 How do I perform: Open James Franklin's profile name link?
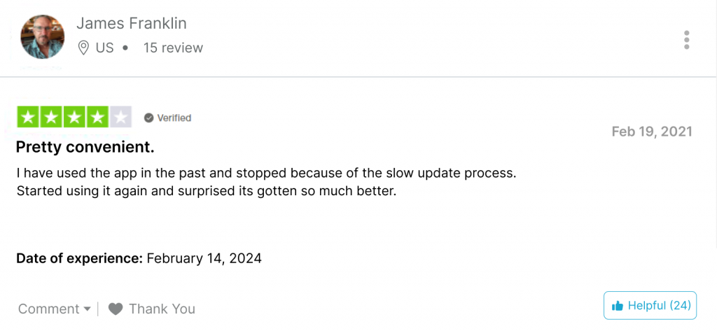(132, 23)
